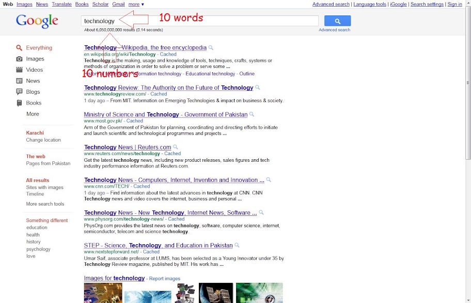Viewport: 471px width, 303px height.
Task: Click into the search box containing technology
Action: coord(200,21)
